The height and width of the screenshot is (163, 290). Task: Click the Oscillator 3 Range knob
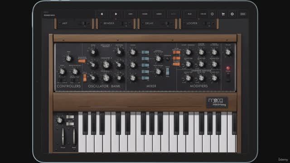pos(93,78)
